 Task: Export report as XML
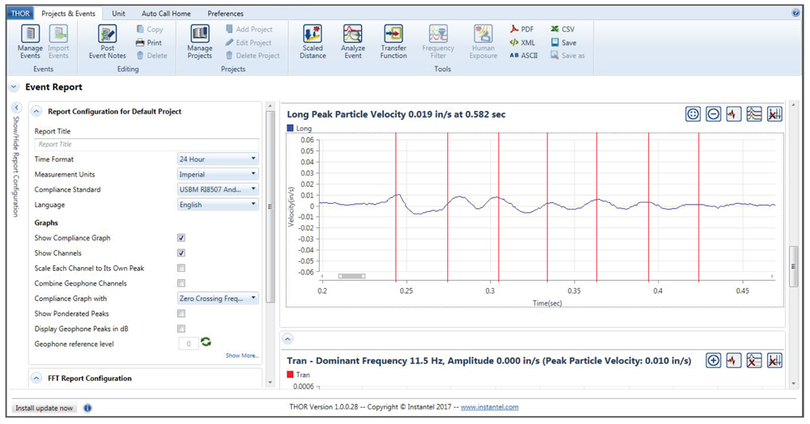522,43
